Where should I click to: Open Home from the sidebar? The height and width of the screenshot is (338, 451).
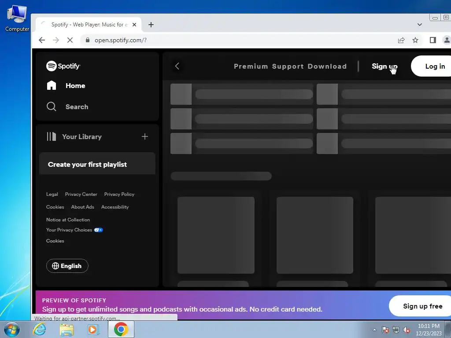tap(66, 86)
